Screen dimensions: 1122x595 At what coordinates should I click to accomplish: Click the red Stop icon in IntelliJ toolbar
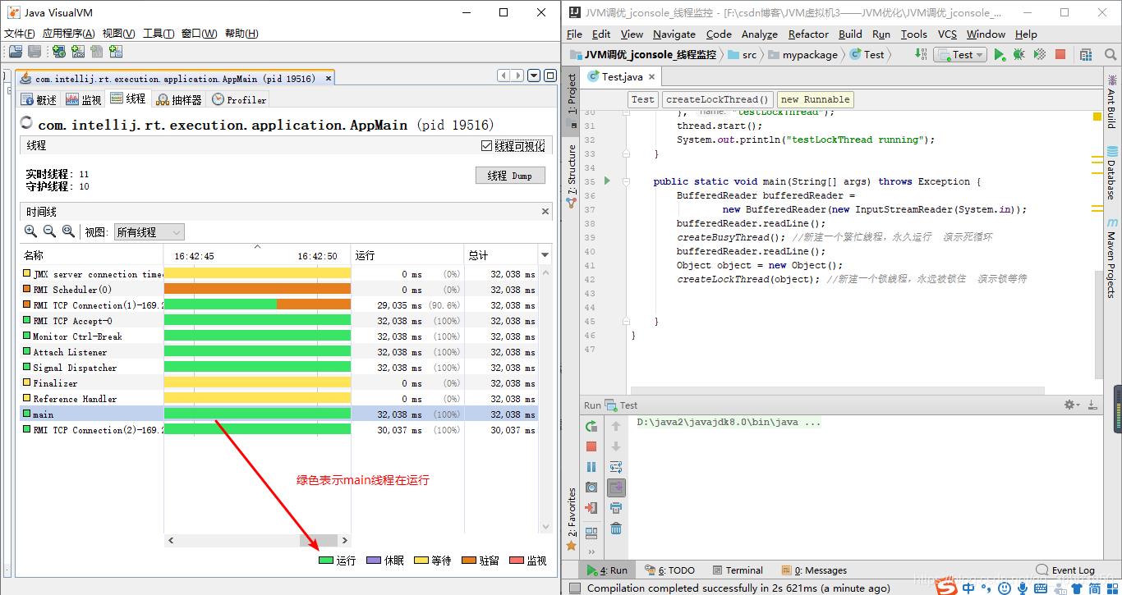pos(1060,55)
